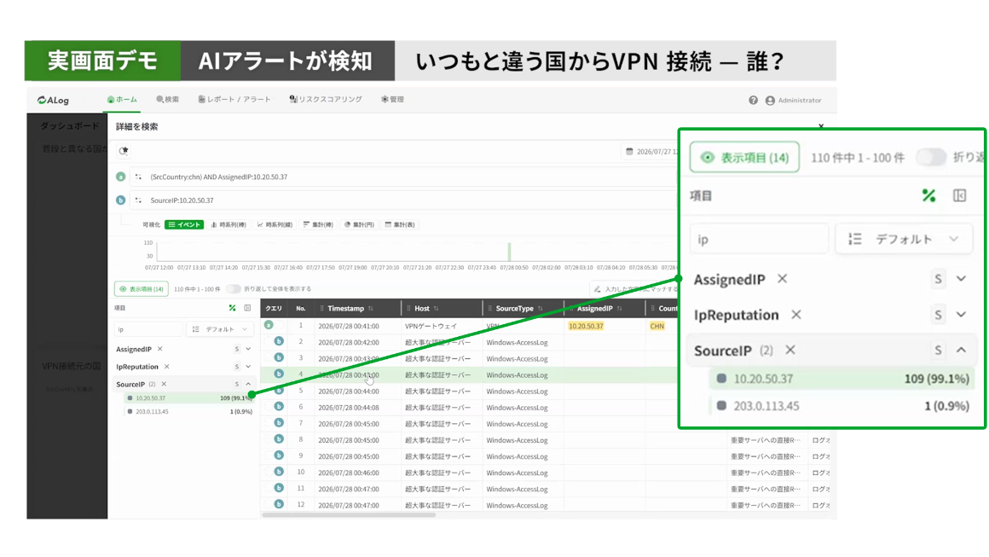
Task: Click the green bar in the timeline histogram
Action: pyautogui.click(x=509, y=252)
